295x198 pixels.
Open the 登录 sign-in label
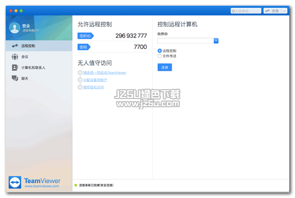(26, 26)
